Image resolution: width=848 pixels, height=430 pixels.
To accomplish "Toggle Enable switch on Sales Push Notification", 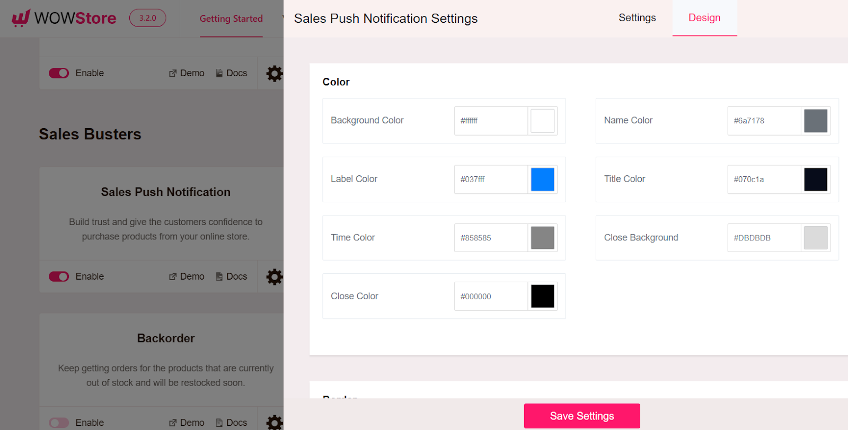I will click(59, 276).
